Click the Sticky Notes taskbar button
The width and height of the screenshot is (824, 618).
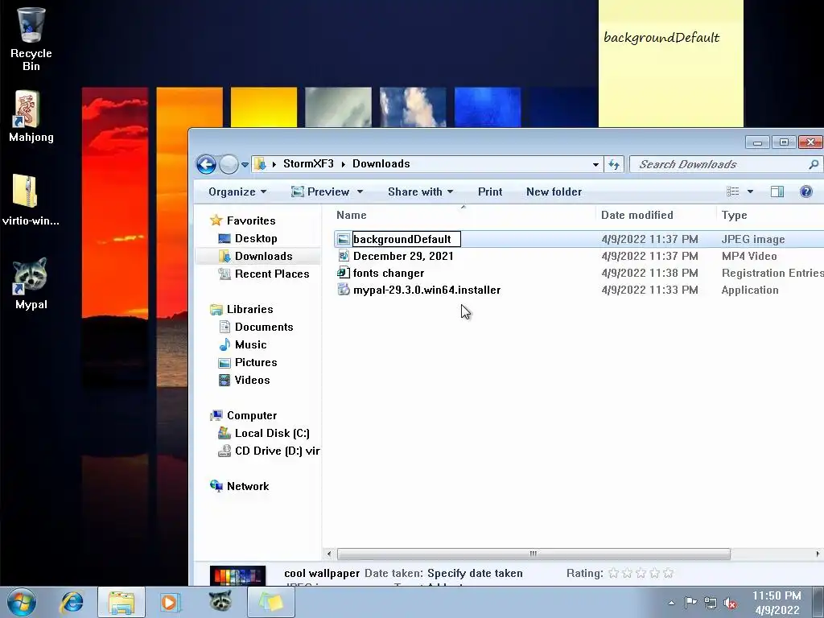pos(270,602)
